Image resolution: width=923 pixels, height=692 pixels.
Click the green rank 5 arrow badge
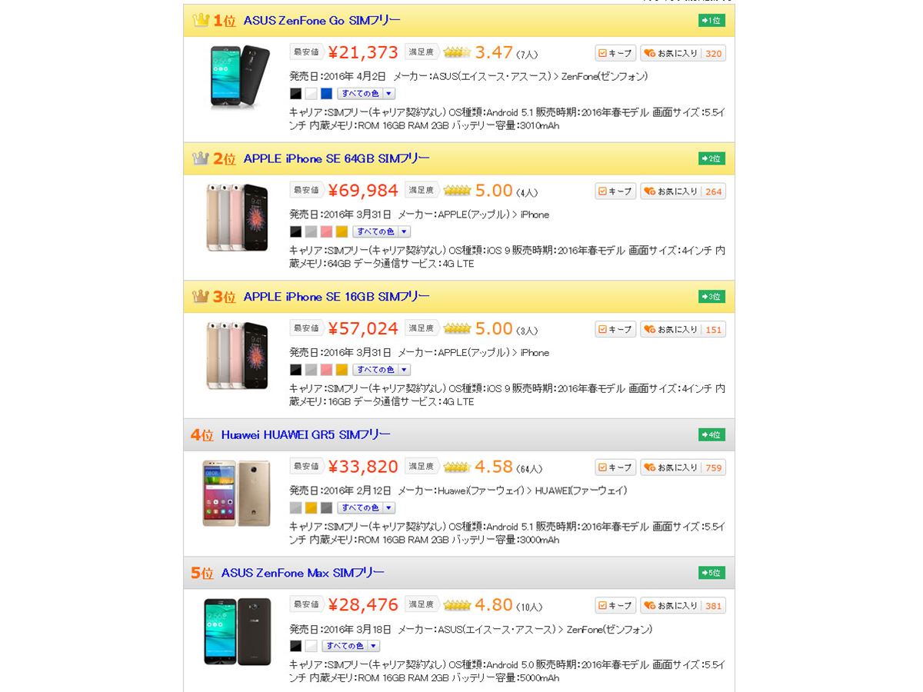point(711,573)
